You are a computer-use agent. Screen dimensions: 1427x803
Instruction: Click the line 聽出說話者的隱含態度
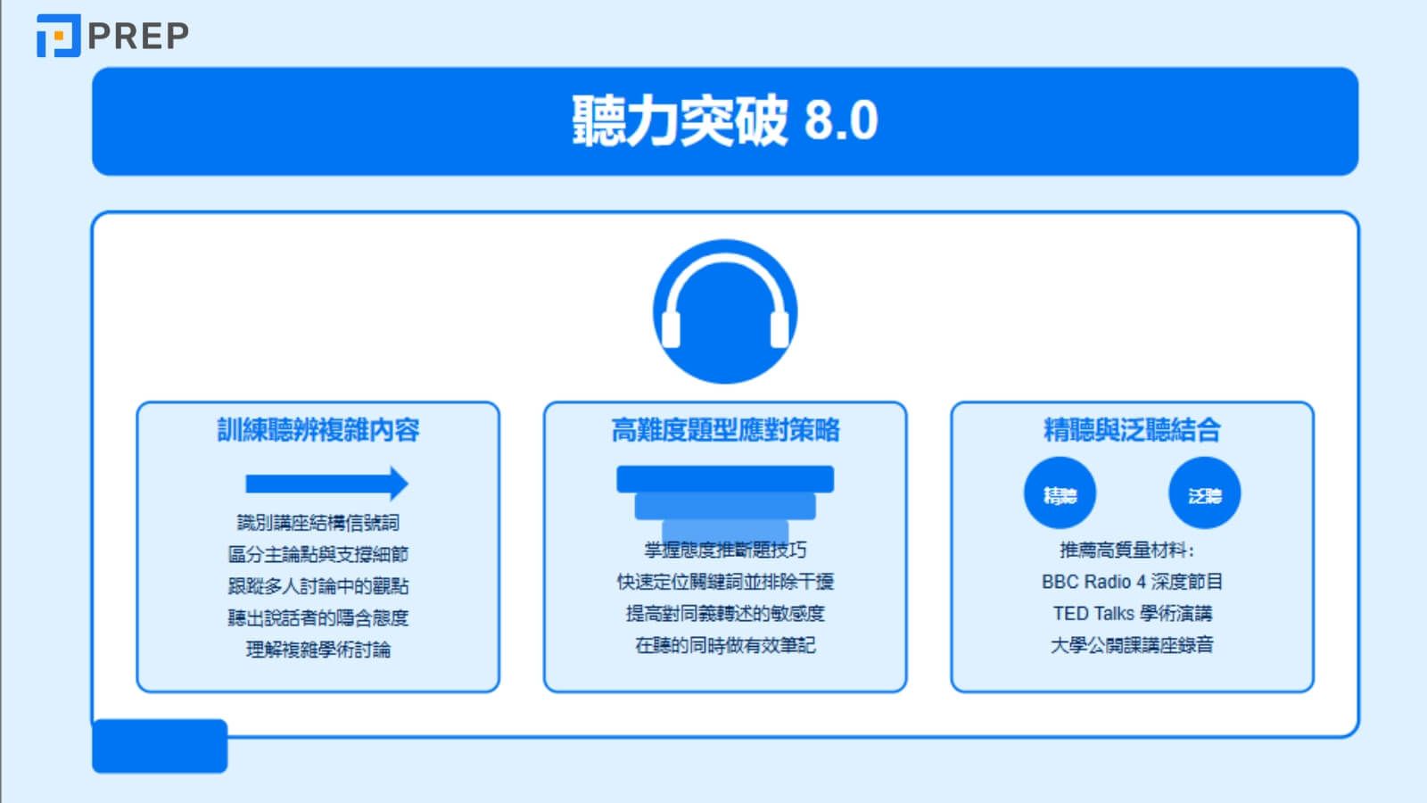(x=318, y=617)
